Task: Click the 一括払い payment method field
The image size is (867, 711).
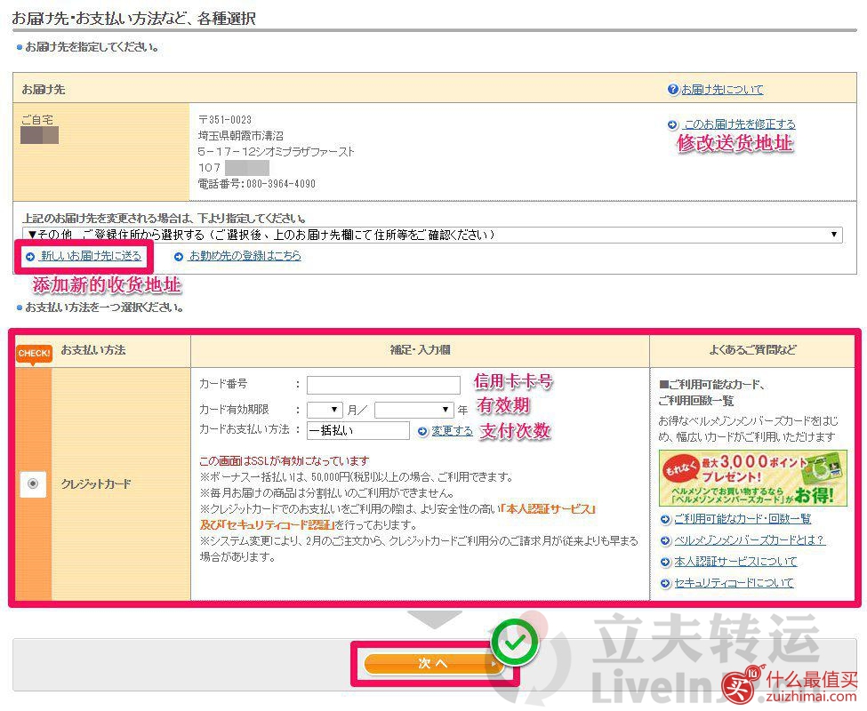Action: [x=358, y=430]
